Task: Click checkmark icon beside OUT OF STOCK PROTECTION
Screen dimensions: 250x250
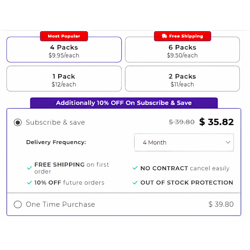Action: pos(135,182)
